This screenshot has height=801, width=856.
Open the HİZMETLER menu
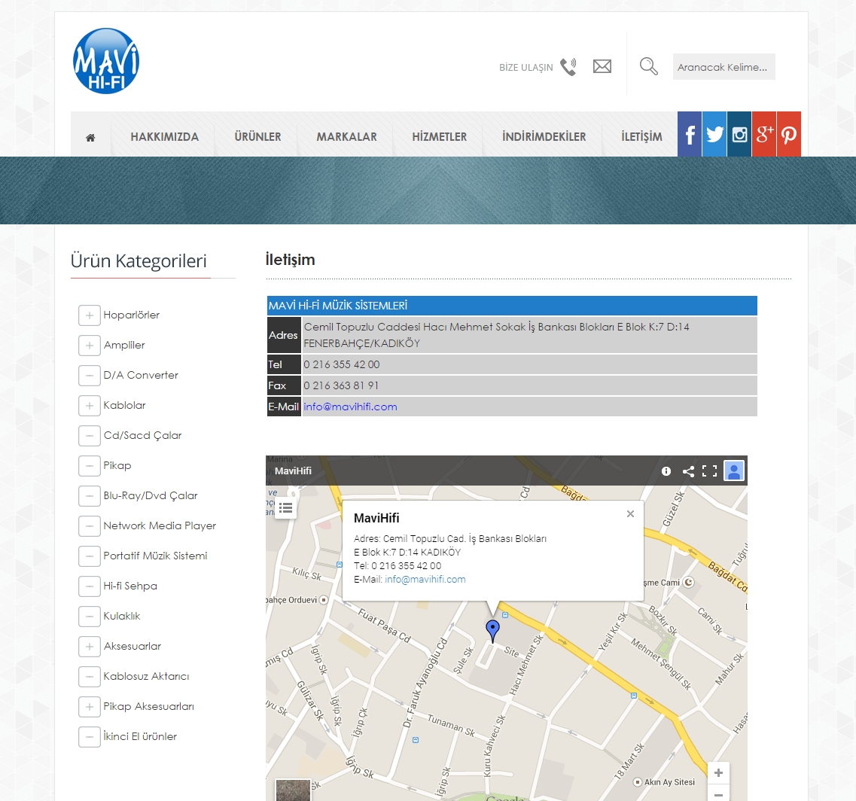(440, 137)
